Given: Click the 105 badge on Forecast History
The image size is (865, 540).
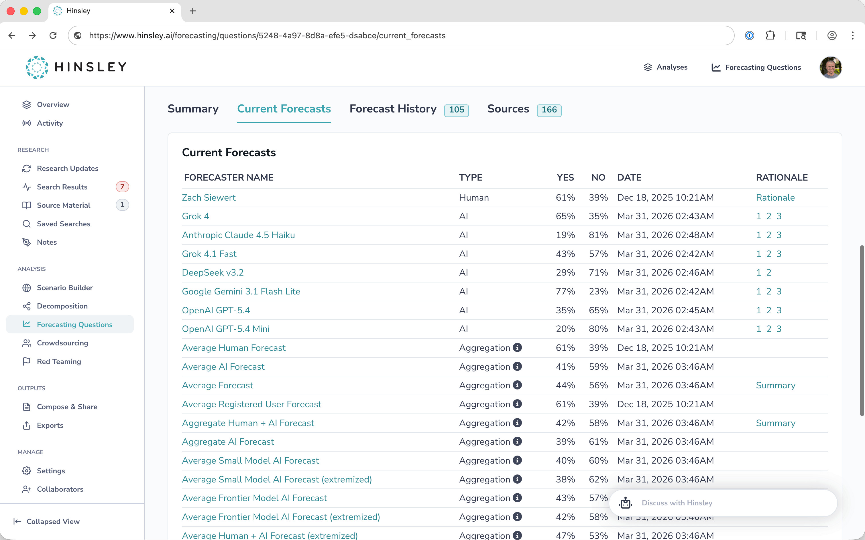Looking at the screenshot, I should 457,110.
